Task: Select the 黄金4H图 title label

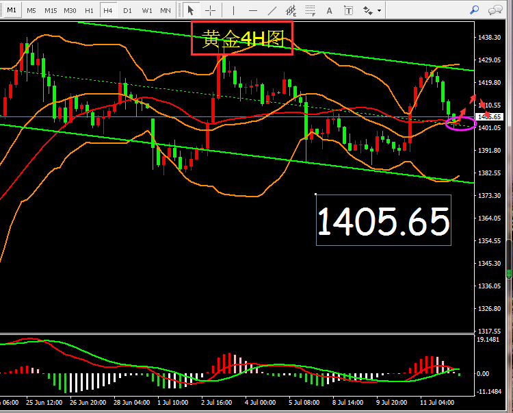Action: click(242, 38)
